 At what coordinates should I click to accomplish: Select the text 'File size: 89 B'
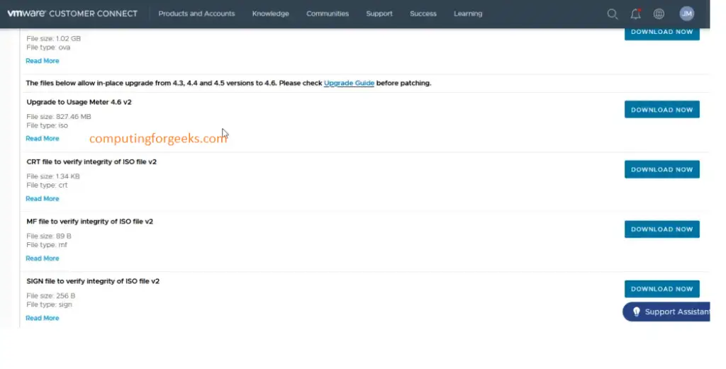49,236
